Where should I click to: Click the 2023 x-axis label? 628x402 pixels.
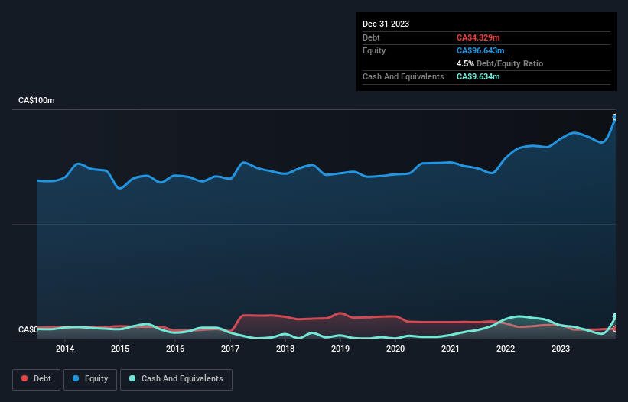pyautogui.click(x=561, y=349)
